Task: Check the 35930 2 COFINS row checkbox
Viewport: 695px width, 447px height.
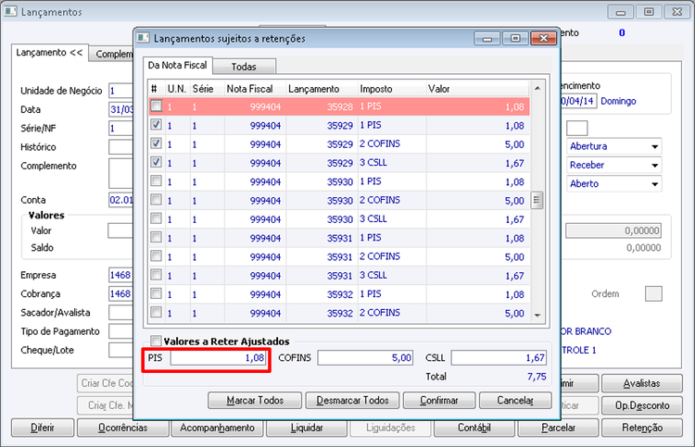Action: click(156, 200)
